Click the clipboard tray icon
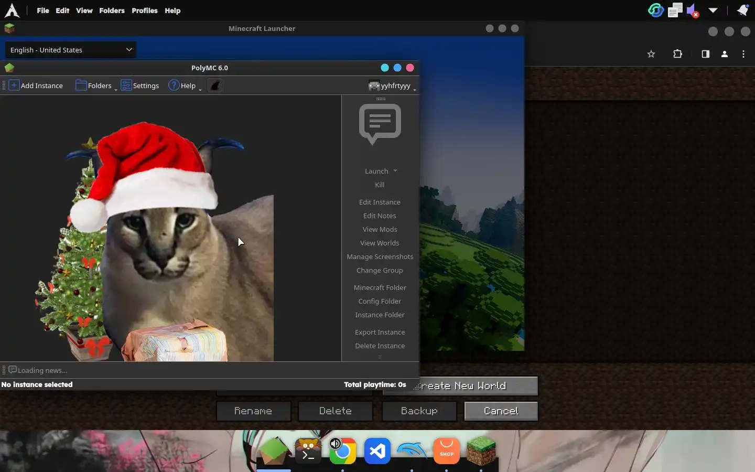This screenshot has height=472, width=755. point(675,10)
